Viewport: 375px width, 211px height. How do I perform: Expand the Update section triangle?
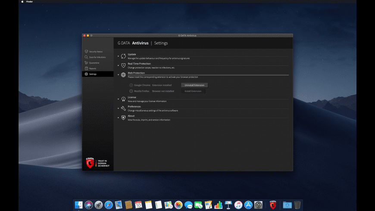pyautogui.click(x=118, y=56)
